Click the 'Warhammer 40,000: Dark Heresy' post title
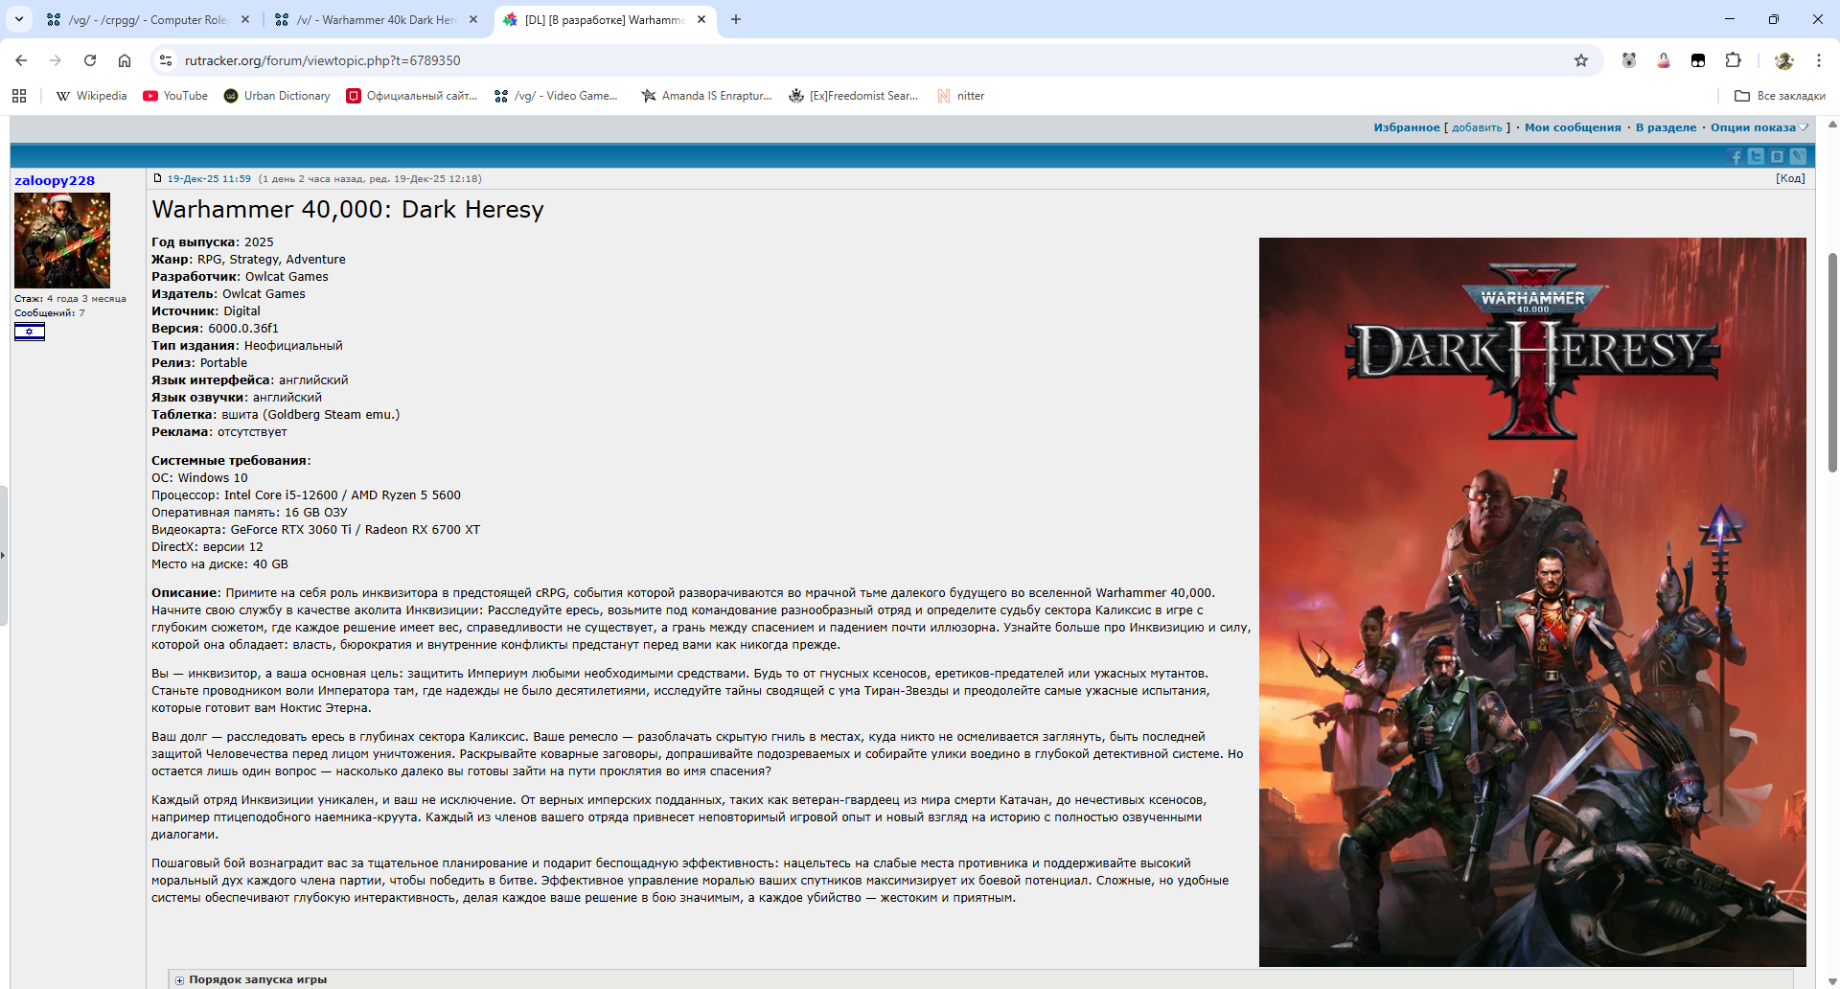Image resolution: width=1840 pixels, height=989 pixels. (x=348, y=209)
